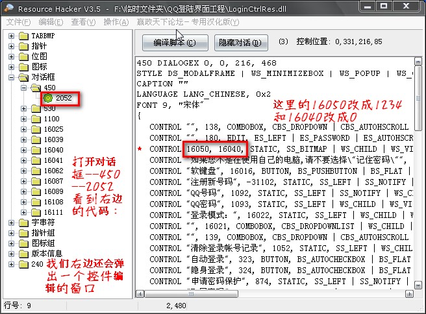Open the 文件(F) menu
Viewport: 426px width, 314px height.
[x=18, y=22]
